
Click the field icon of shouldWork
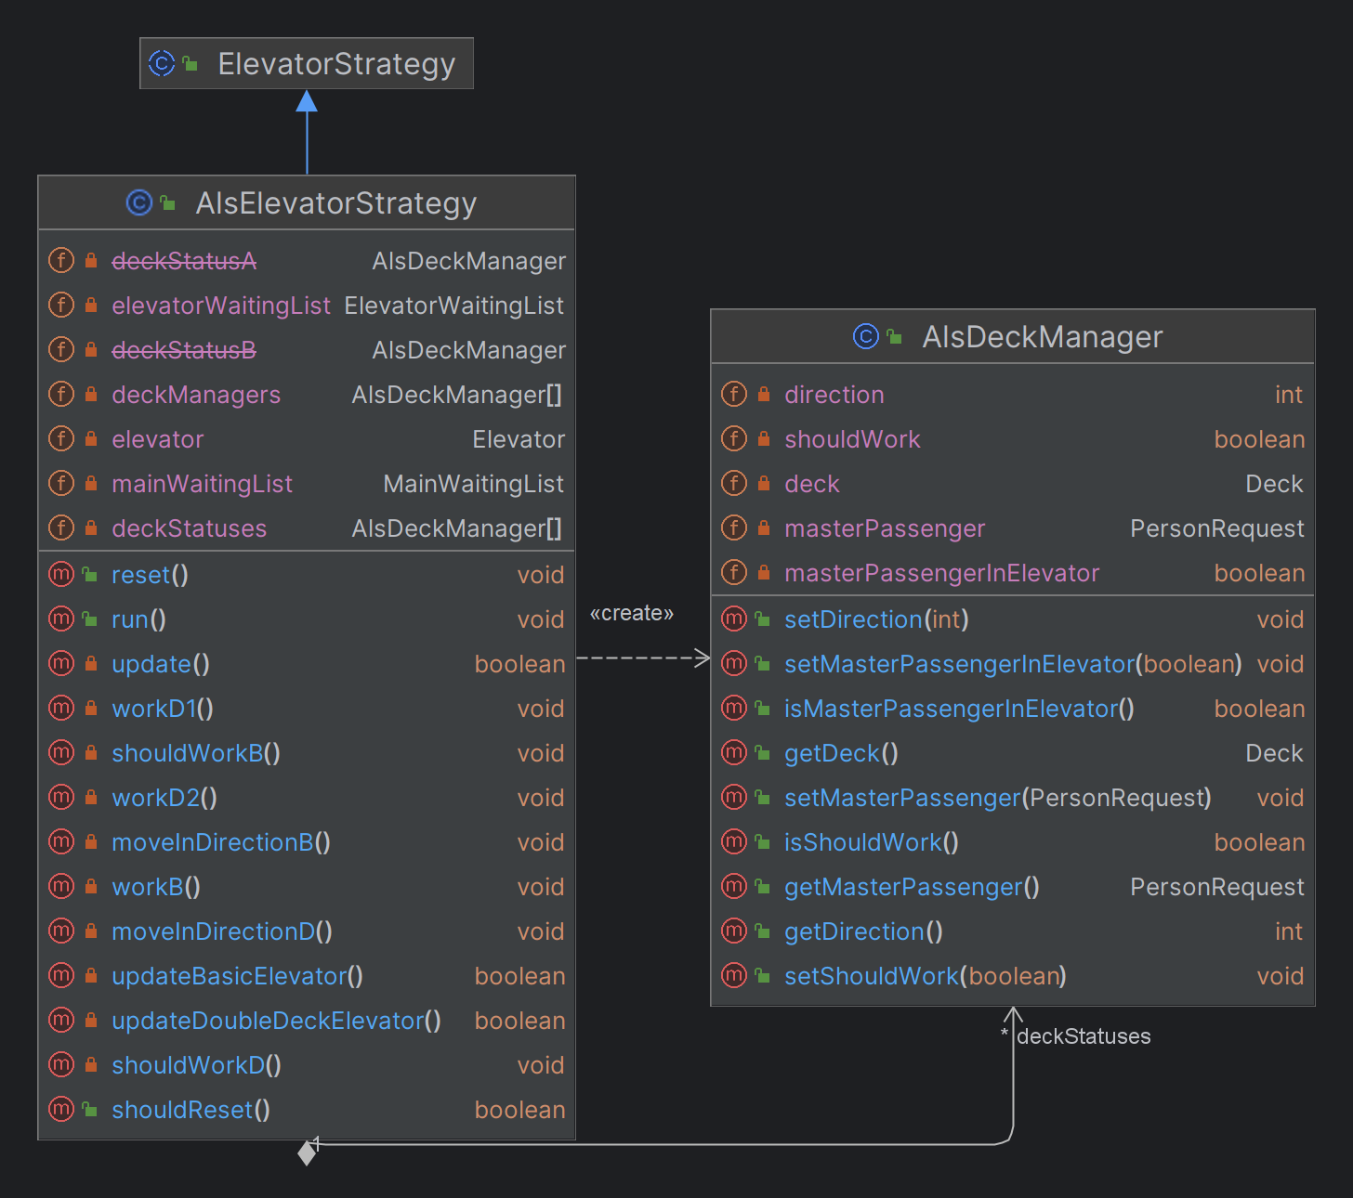[x=734, y=438]
